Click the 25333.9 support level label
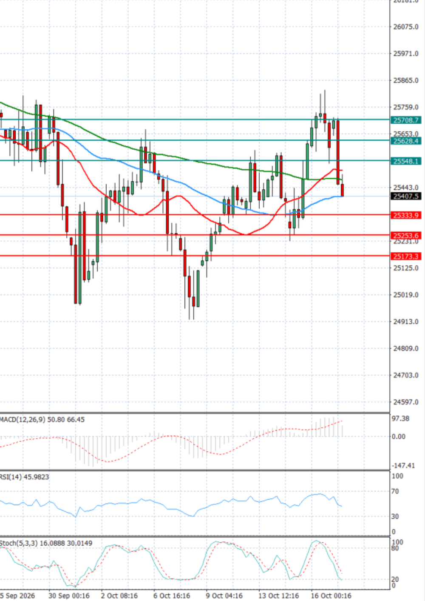This screenshot has height=601, width=425. [406, 215]
